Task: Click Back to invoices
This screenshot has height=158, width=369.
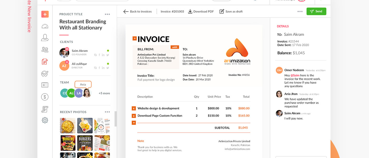Action: coord(138,12)
